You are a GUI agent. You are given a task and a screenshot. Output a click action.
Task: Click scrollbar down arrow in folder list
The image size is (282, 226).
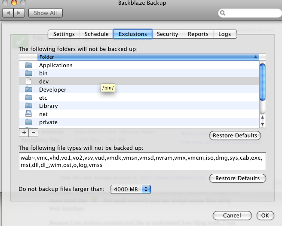262,124
